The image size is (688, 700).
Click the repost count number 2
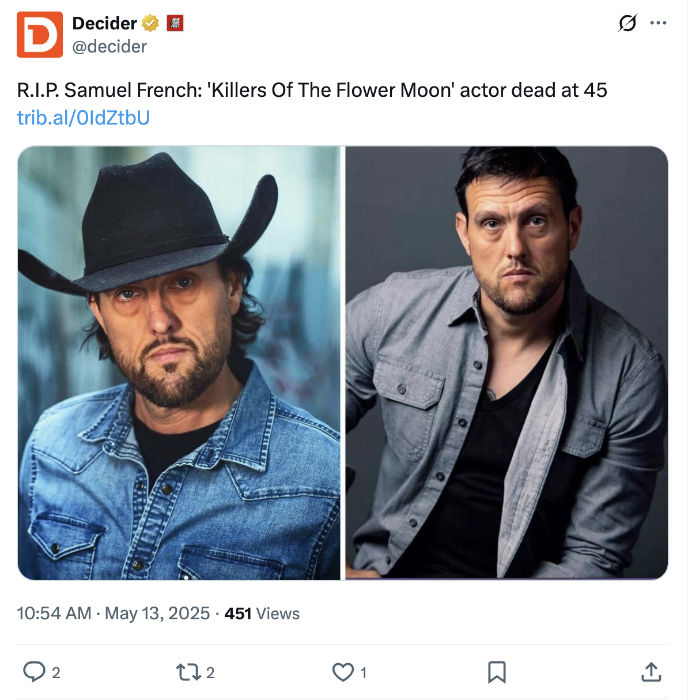[210, 673]
